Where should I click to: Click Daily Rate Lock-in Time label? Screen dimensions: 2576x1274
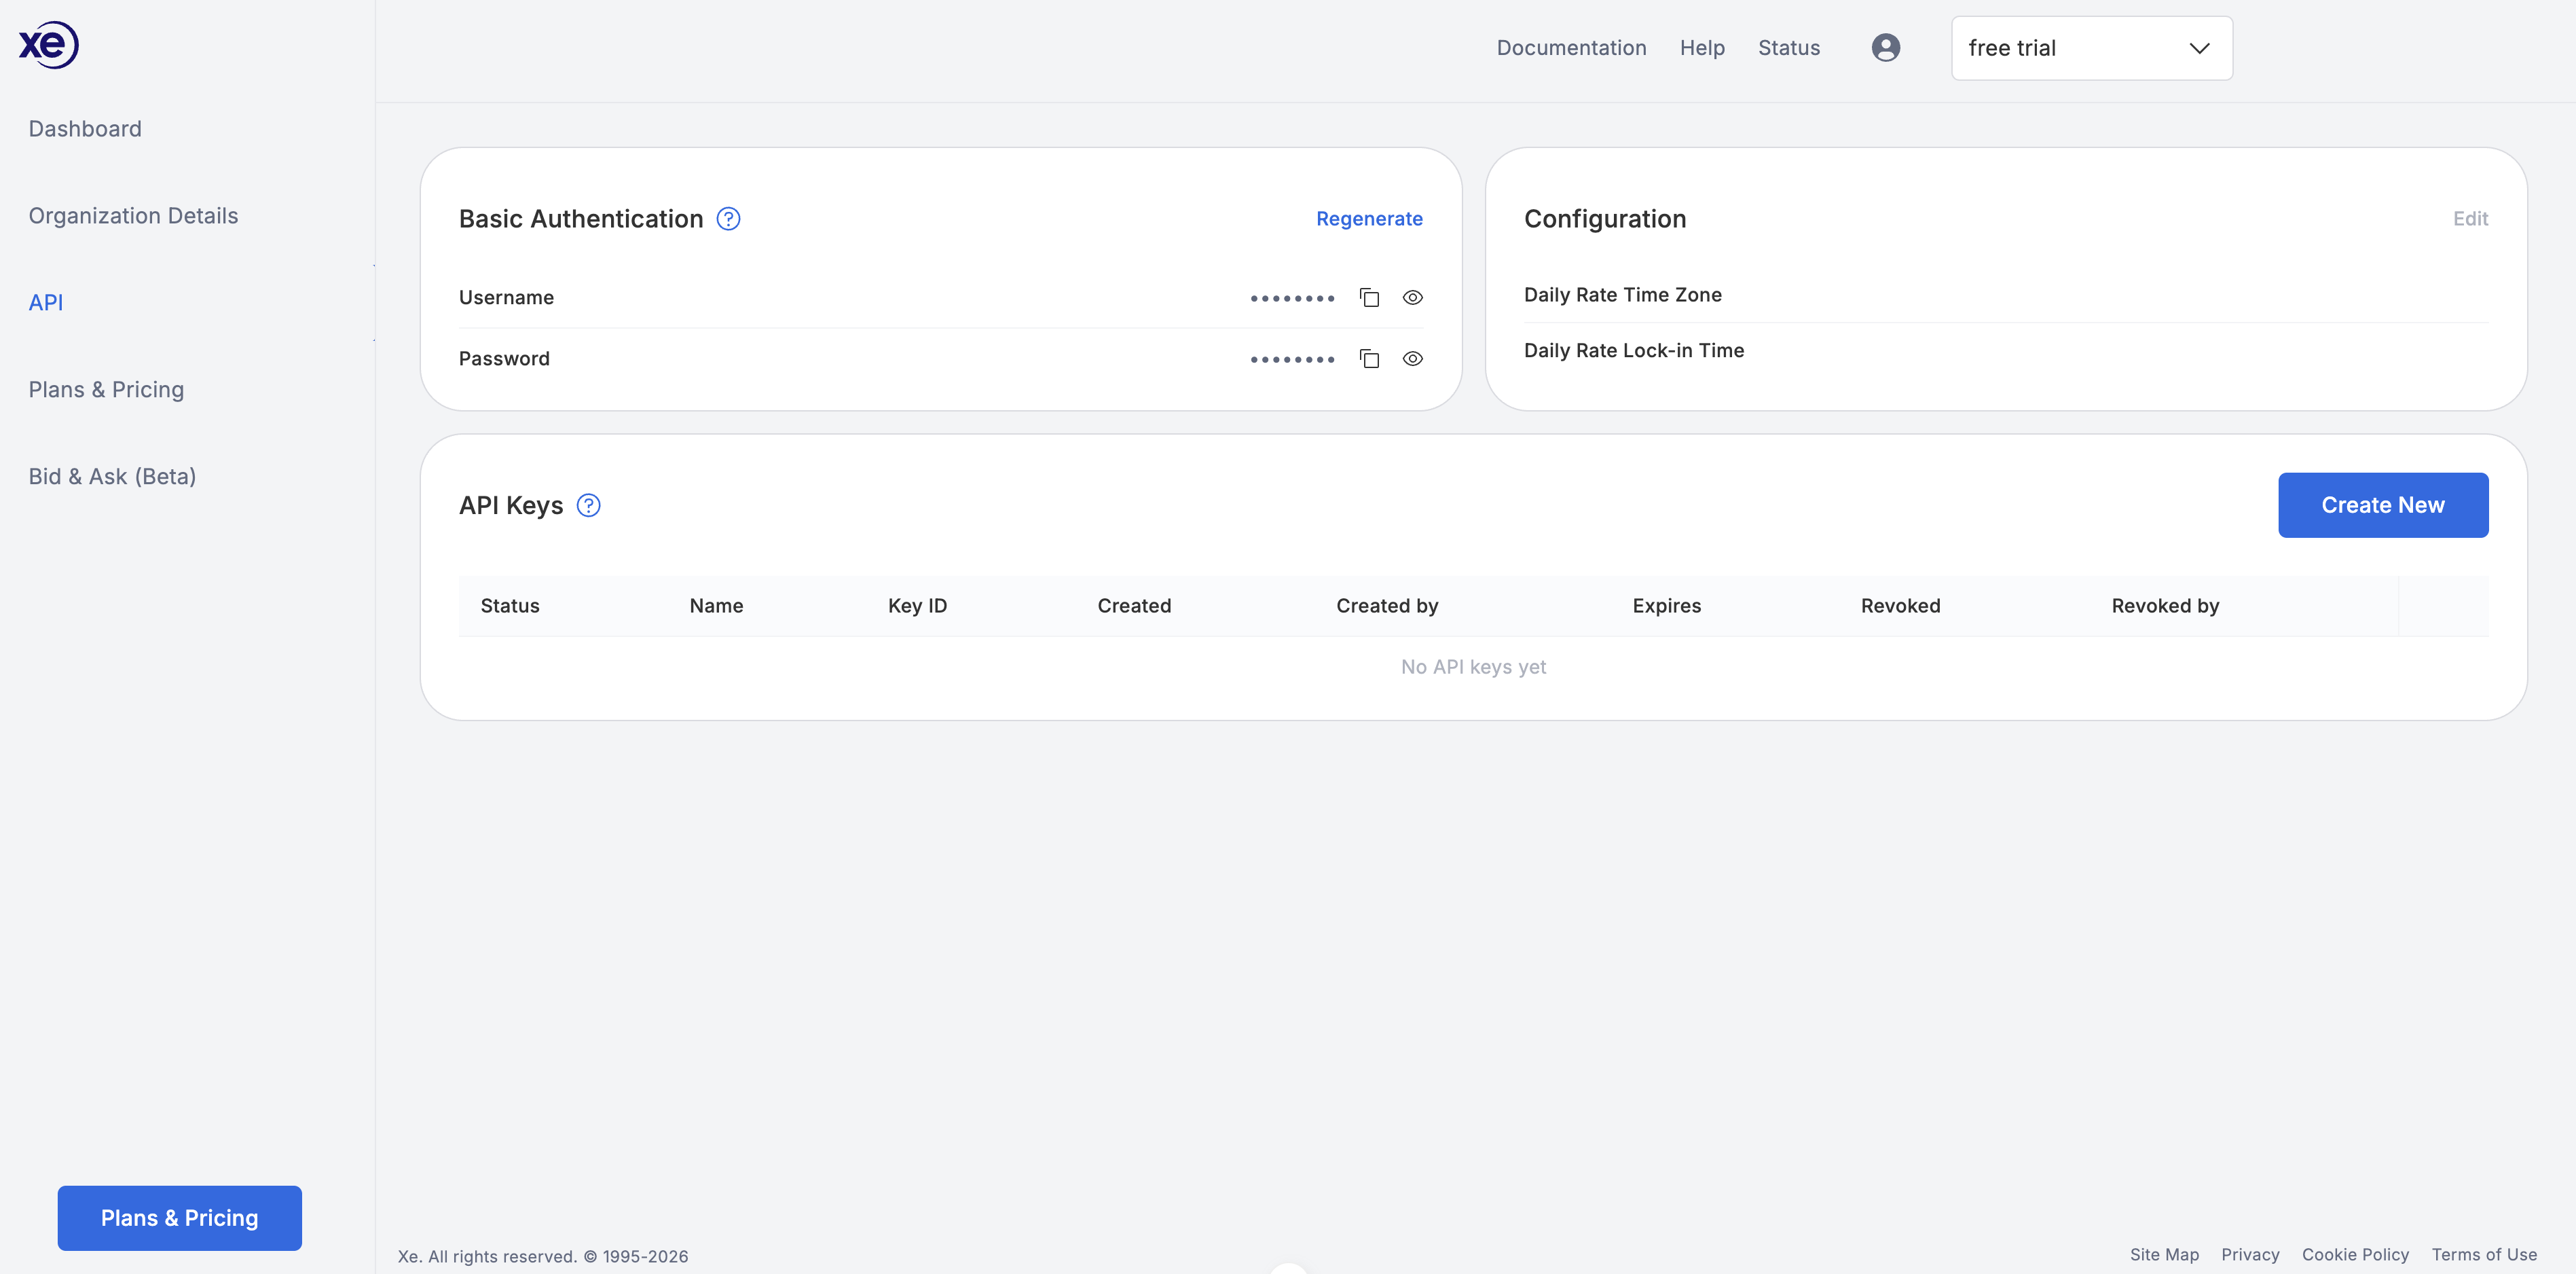click(x=1633, y=351)
